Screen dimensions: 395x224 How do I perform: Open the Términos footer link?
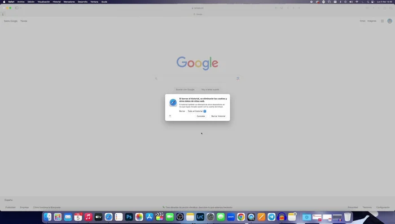tap(367, 208)
